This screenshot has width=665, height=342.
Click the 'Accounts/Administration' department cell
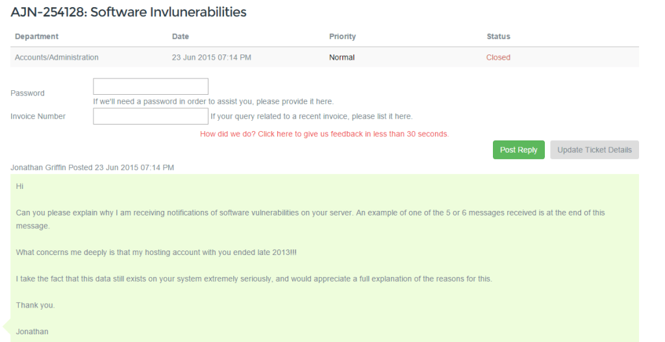[56, 57]
